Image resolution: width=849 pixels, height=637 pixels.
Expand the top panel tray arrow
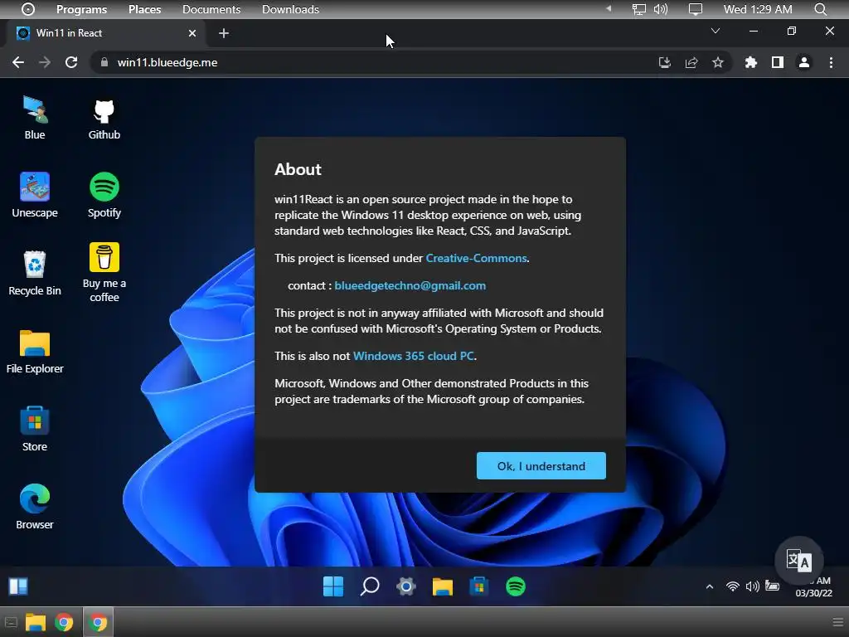609,8
